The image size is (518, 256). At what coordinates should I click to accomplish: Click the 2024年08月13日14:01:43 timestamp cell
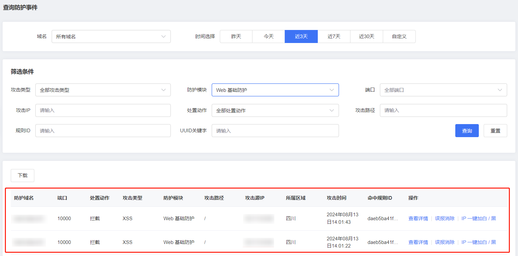coord(342,218)
